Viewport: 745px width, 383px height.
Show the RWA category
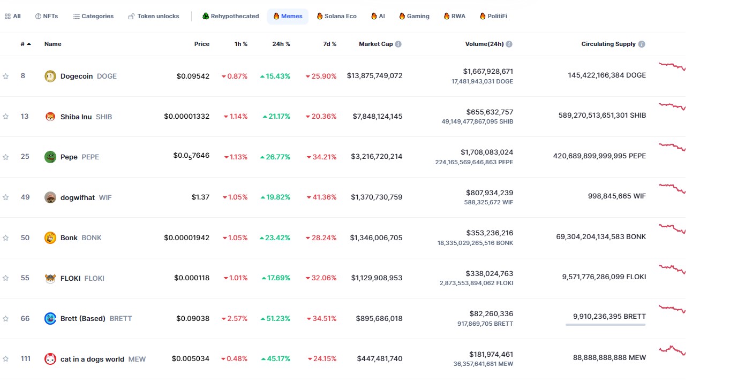(x=454, y=17)
